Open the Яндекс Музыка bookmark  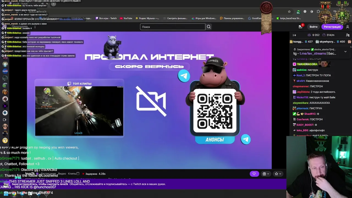(147, 18)
